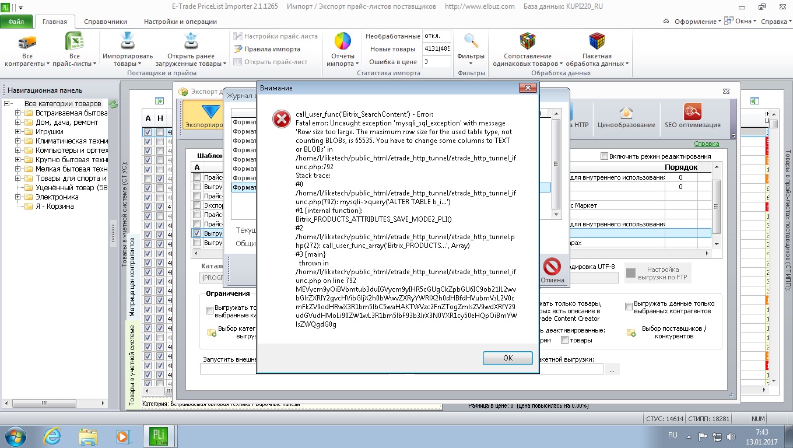This screenshot has width=793, height=448.
Task: Toggle Включить режим редактирования checkbox
Action: pyautogui.click(x=604, y=156)
